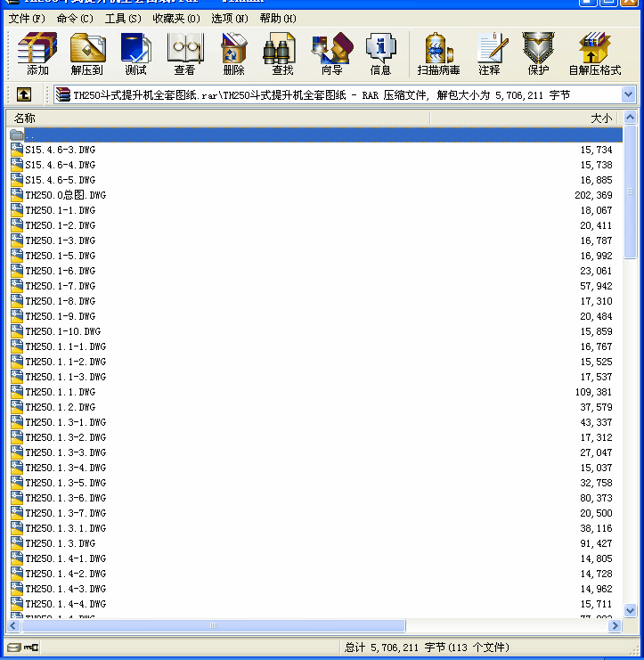Select file TH250.1.3-3.DWG
644x660 pixels.
tap(66, 452)
